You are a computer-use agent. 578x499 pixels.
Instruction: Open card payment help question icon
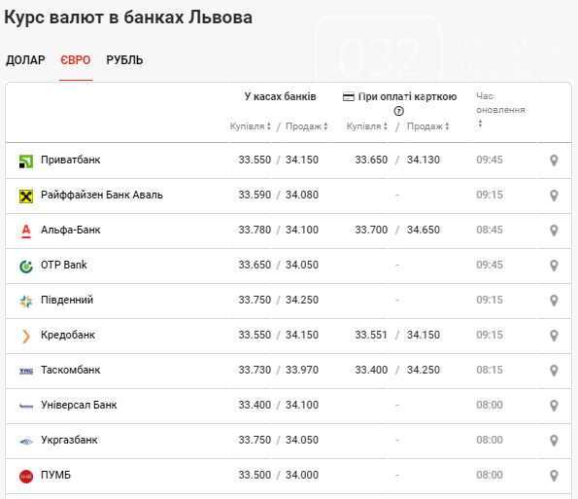399,111
